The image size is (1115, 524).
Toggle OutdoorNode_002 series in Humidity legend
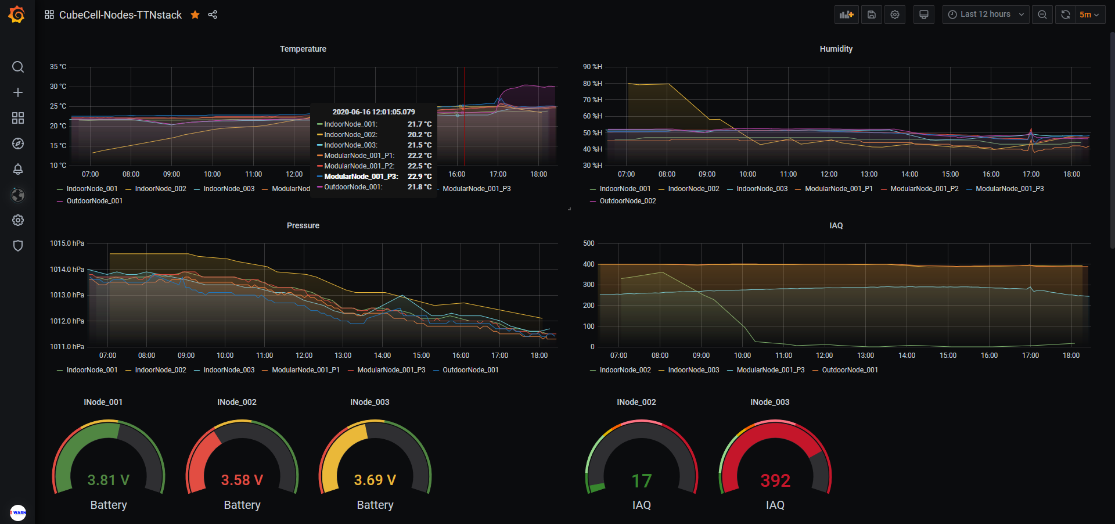pos(627,201)
